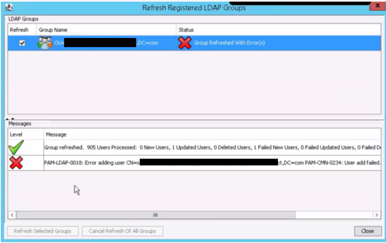
Task: Click the app icon in the title bar
Action: pyautogui.click(x=9, y=8)
